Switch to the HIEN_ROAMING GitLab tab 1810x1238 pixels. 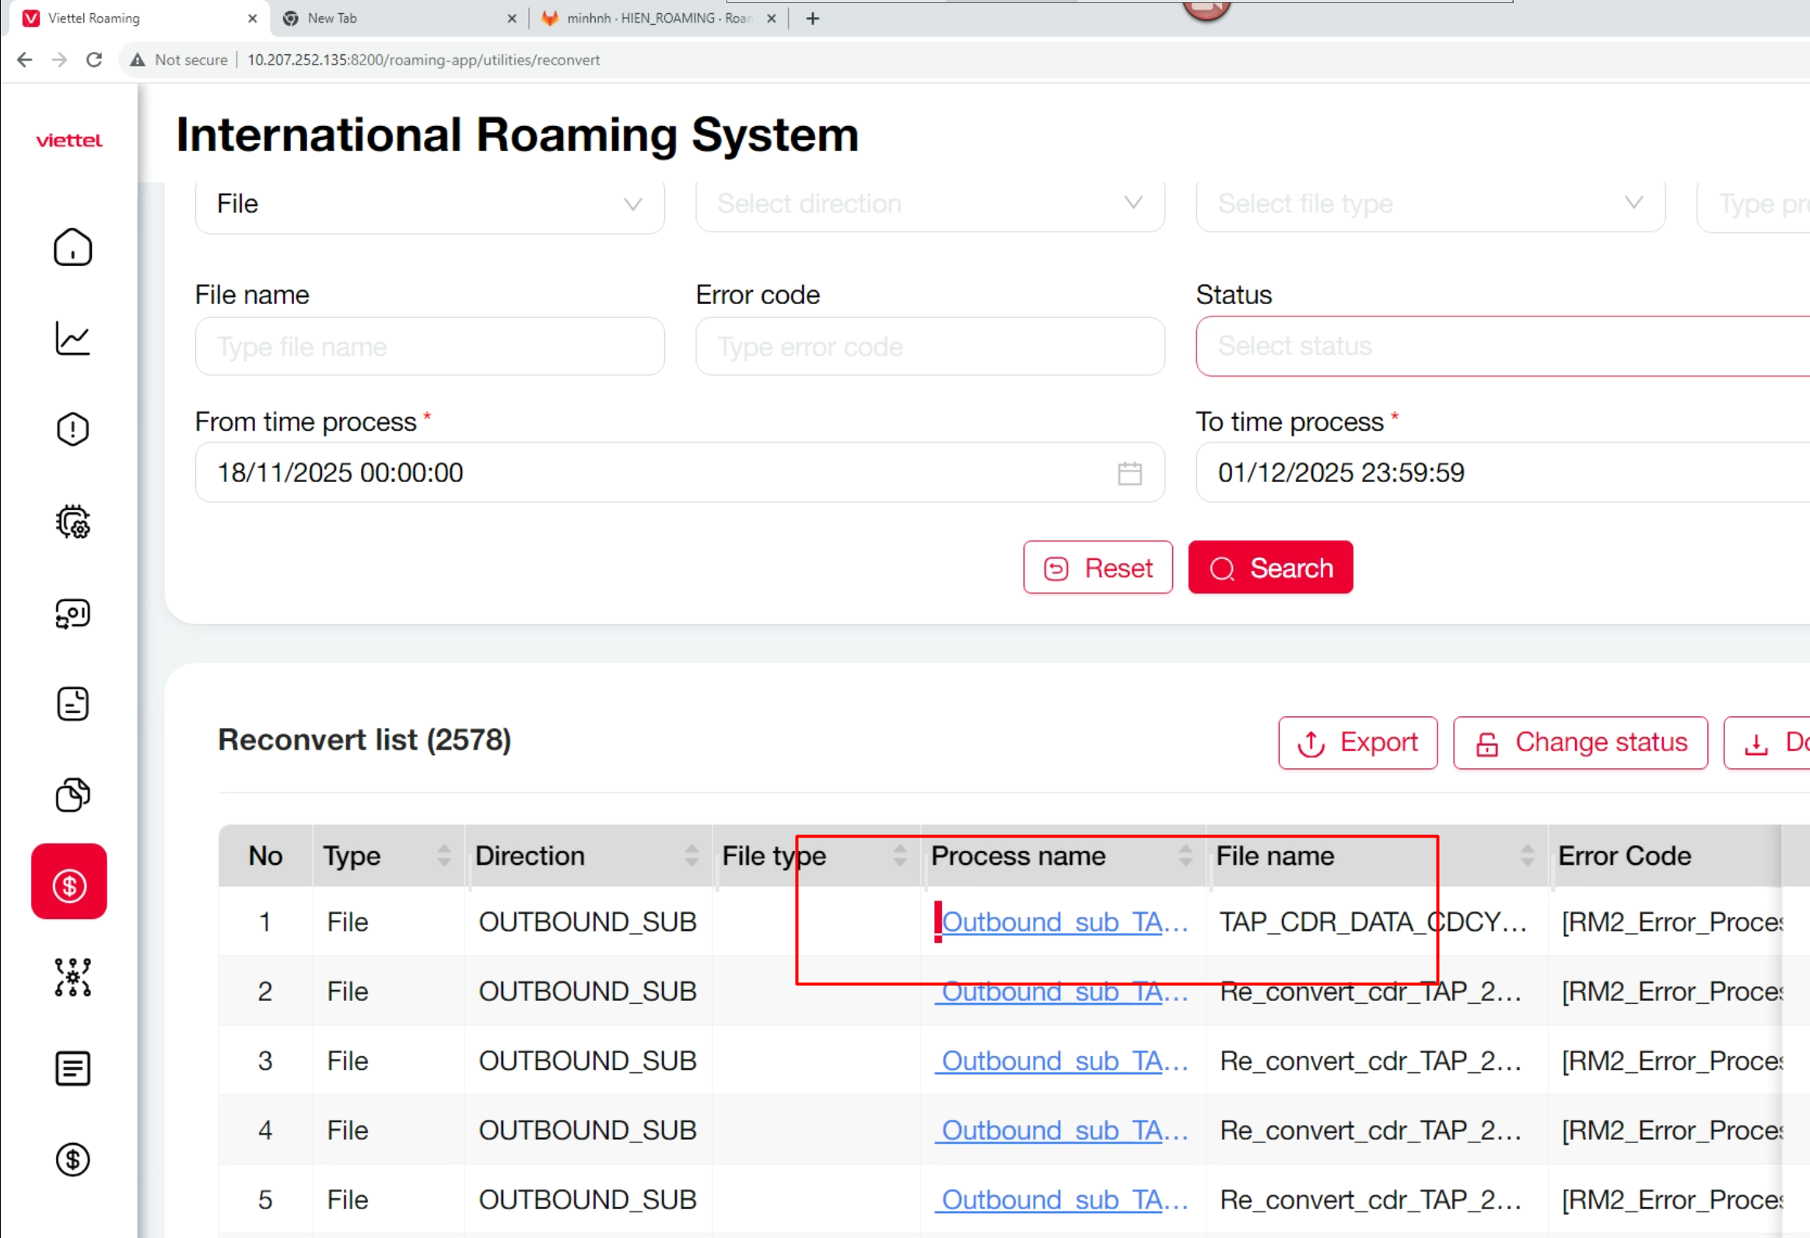tap(658, 18)
